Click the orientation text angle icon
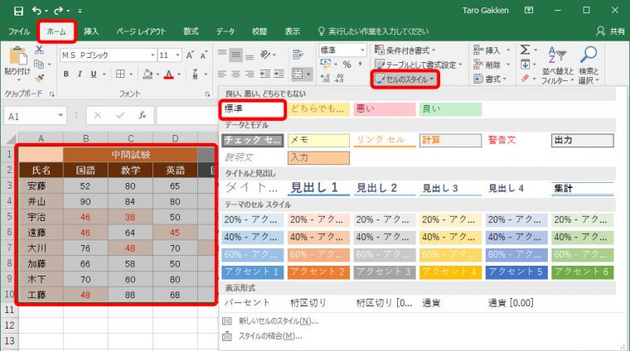The width and height of the screenshot is (630, 351). pos(265,55)
